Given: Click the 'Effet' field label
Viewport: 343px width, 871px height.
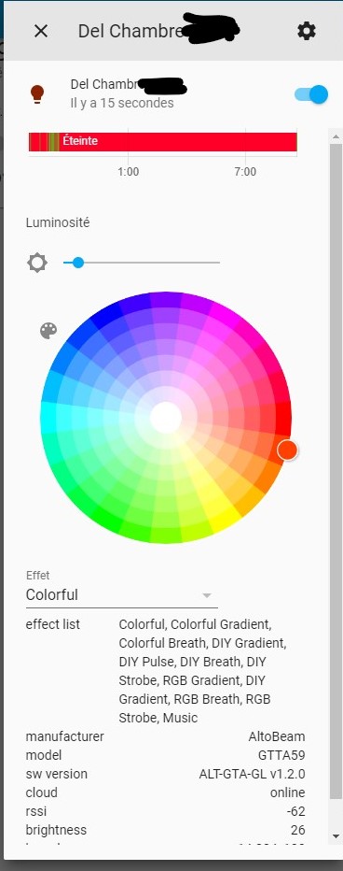Looking at the screenshot, I should click(37, 576).
